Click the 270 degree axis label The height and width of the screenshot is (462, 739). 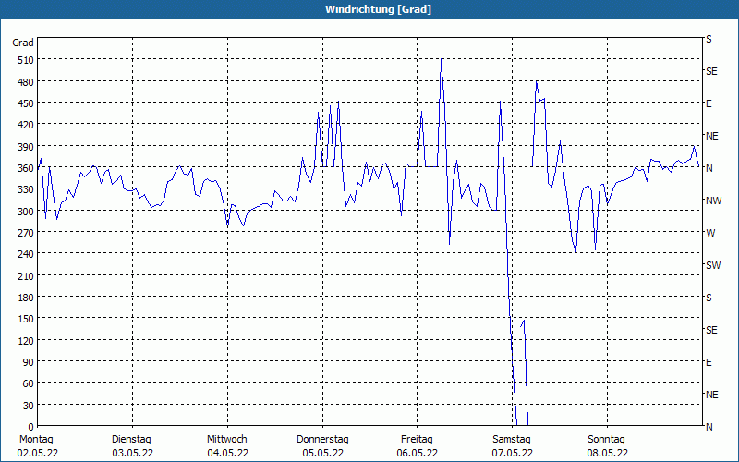pos(23,232)
